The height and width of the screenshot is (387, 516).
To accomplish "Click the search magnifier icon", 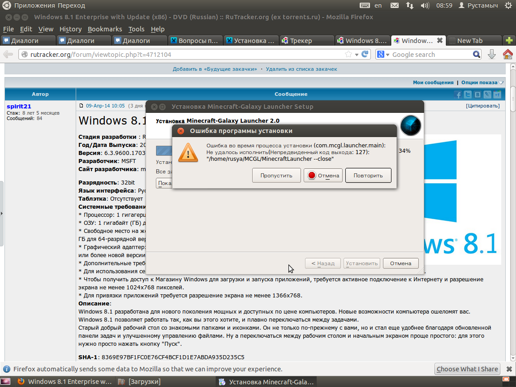I will click(x=477, y=54).
